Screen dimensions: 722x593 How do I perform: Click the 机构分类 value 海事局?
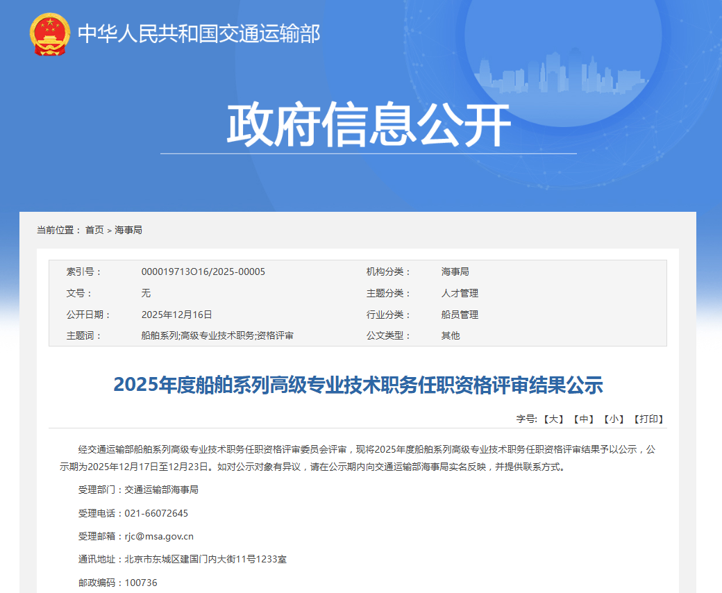(455, 272)
